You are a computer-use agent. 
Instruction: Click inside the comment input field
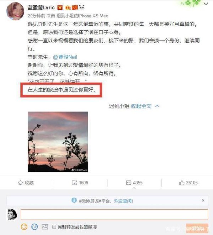(x=114, y=215)
